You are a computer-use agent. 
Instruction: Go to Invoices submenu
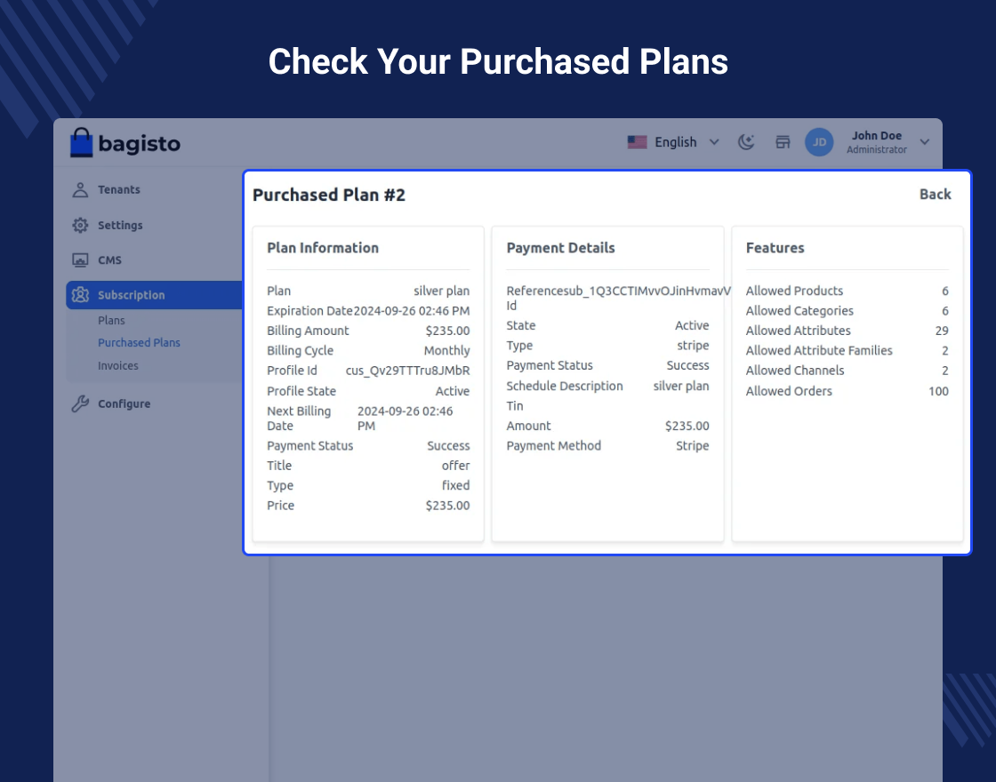[118, 365]
